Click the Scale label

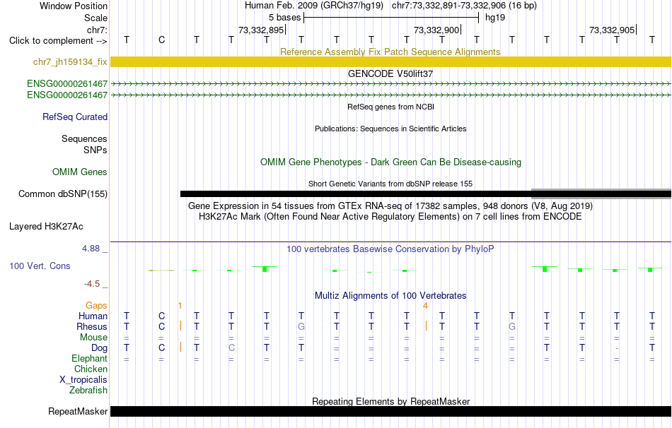(95, 18)
